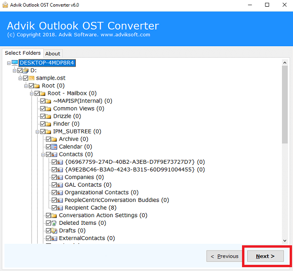Uncheck the Calendar (0) checkbox

coord(49,147)
